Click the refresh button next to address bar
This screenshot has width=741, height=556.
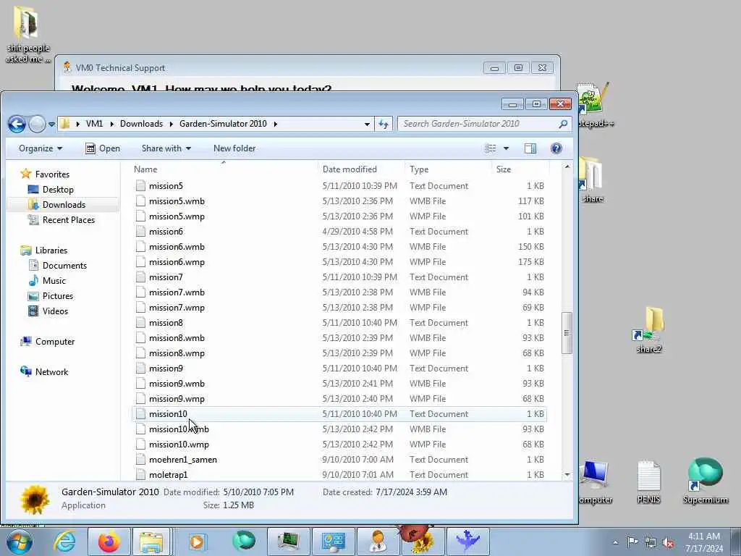pos(384,124)
